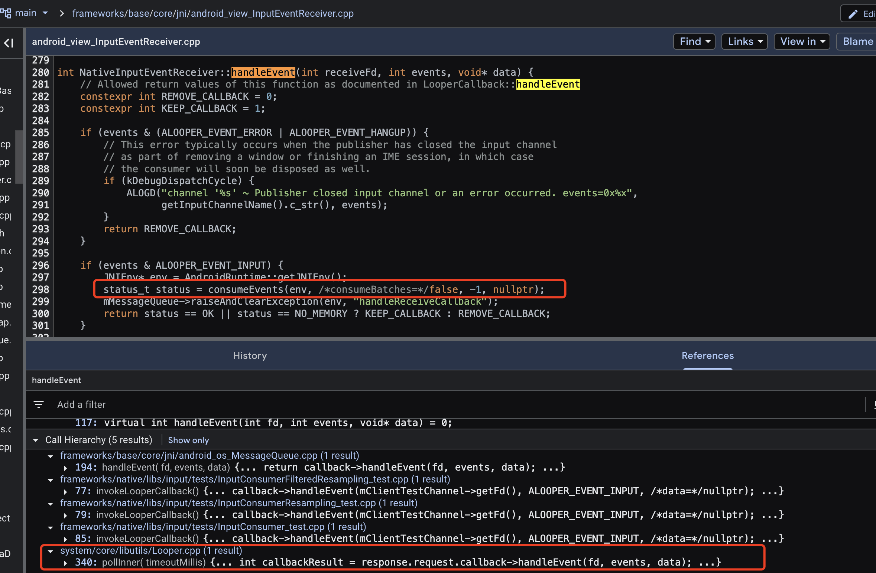Click the branch tree icon beside main
This screenshot has width=876, height=573.
pos(6,13)
